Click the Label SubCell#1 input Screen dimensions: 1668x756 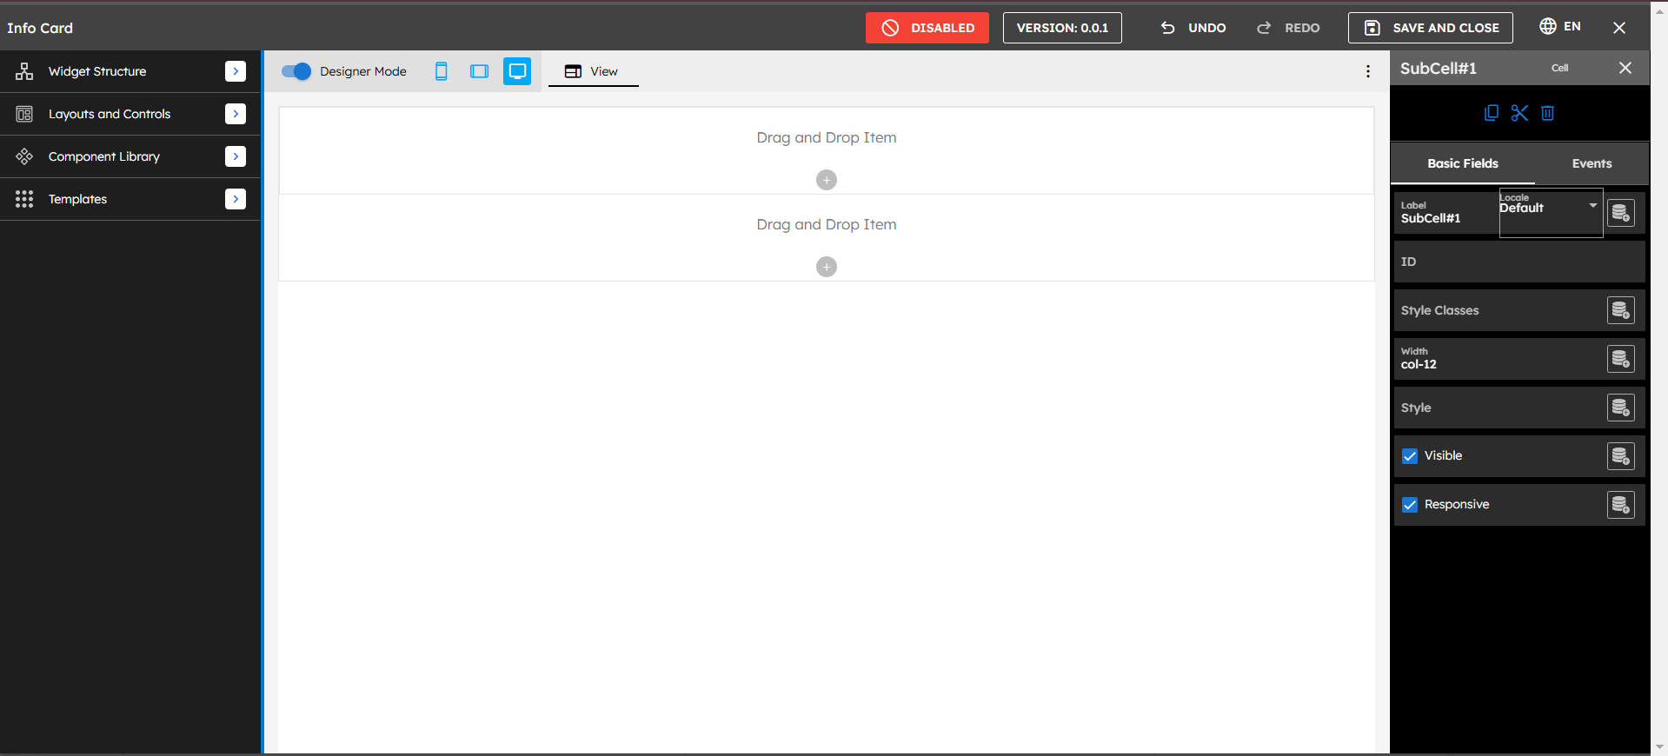click(1447, 213)
